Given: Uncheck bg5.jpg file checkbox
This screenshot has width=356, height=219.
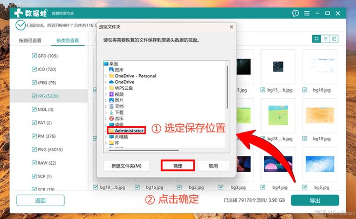Looking at the screenshot, I should (x=304, y=187).
